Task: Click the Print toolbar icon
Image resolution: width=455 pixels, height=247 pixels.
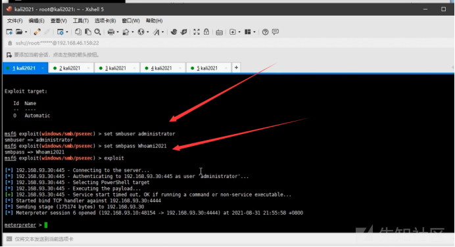Action: click(111, 32)
